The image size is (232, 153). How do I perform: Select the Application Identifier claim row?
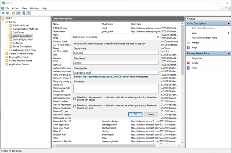(x=115, y=141)
